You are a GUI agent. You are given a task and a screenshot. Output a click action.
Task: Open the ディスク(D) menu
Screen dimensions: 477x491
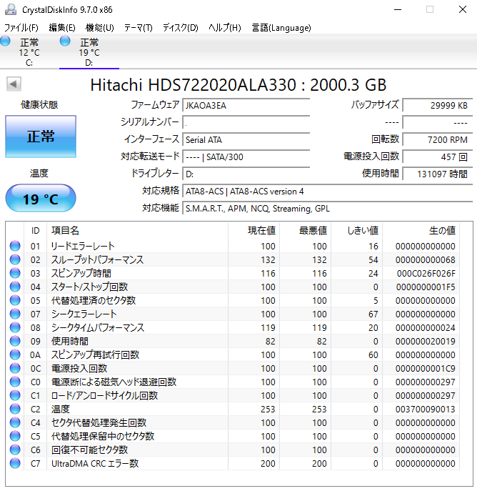180,28
